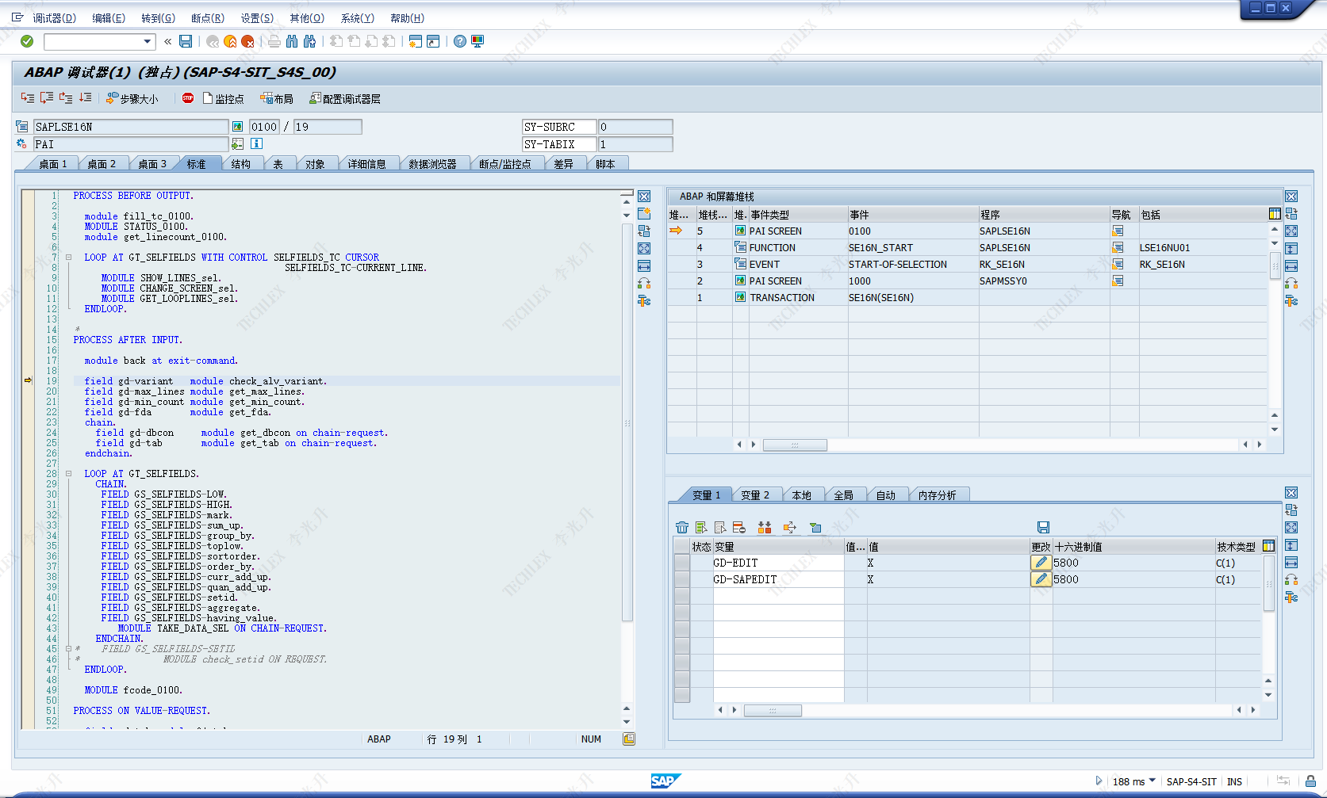Click the step size (步骤大小) button
This screenshot has width=1327, height=798.
132,98
